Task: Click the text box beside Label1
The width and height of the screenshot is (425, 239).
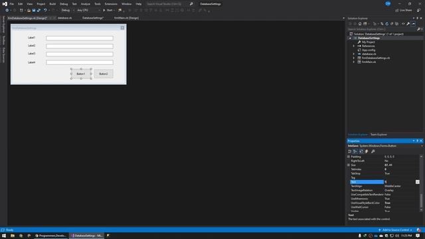Action: click(80, 39)
